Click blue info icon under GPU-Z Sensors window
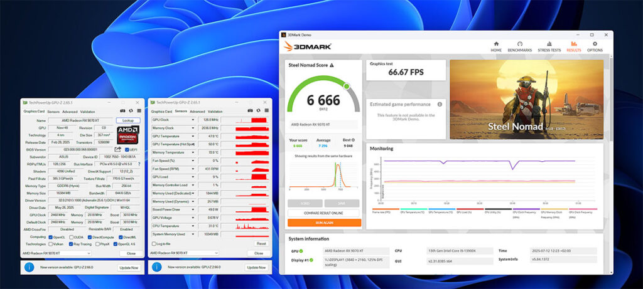This screenshot has width=643, height=289. coord(156,267)
